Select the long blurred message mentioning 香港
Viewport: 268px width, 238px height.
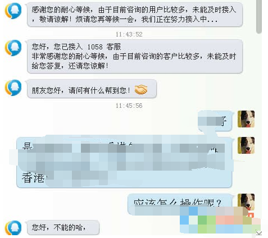coord(125,162)
